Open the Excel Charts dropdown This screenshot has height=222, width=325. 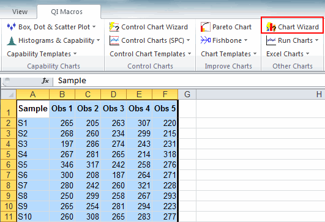point(288,54)
